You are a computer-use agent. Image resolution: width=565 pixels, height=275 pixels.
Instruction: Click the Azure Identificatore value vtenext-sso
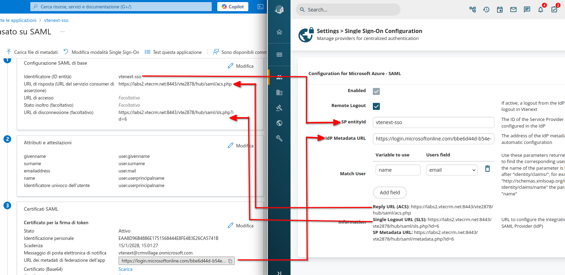(x=130, y=77)
